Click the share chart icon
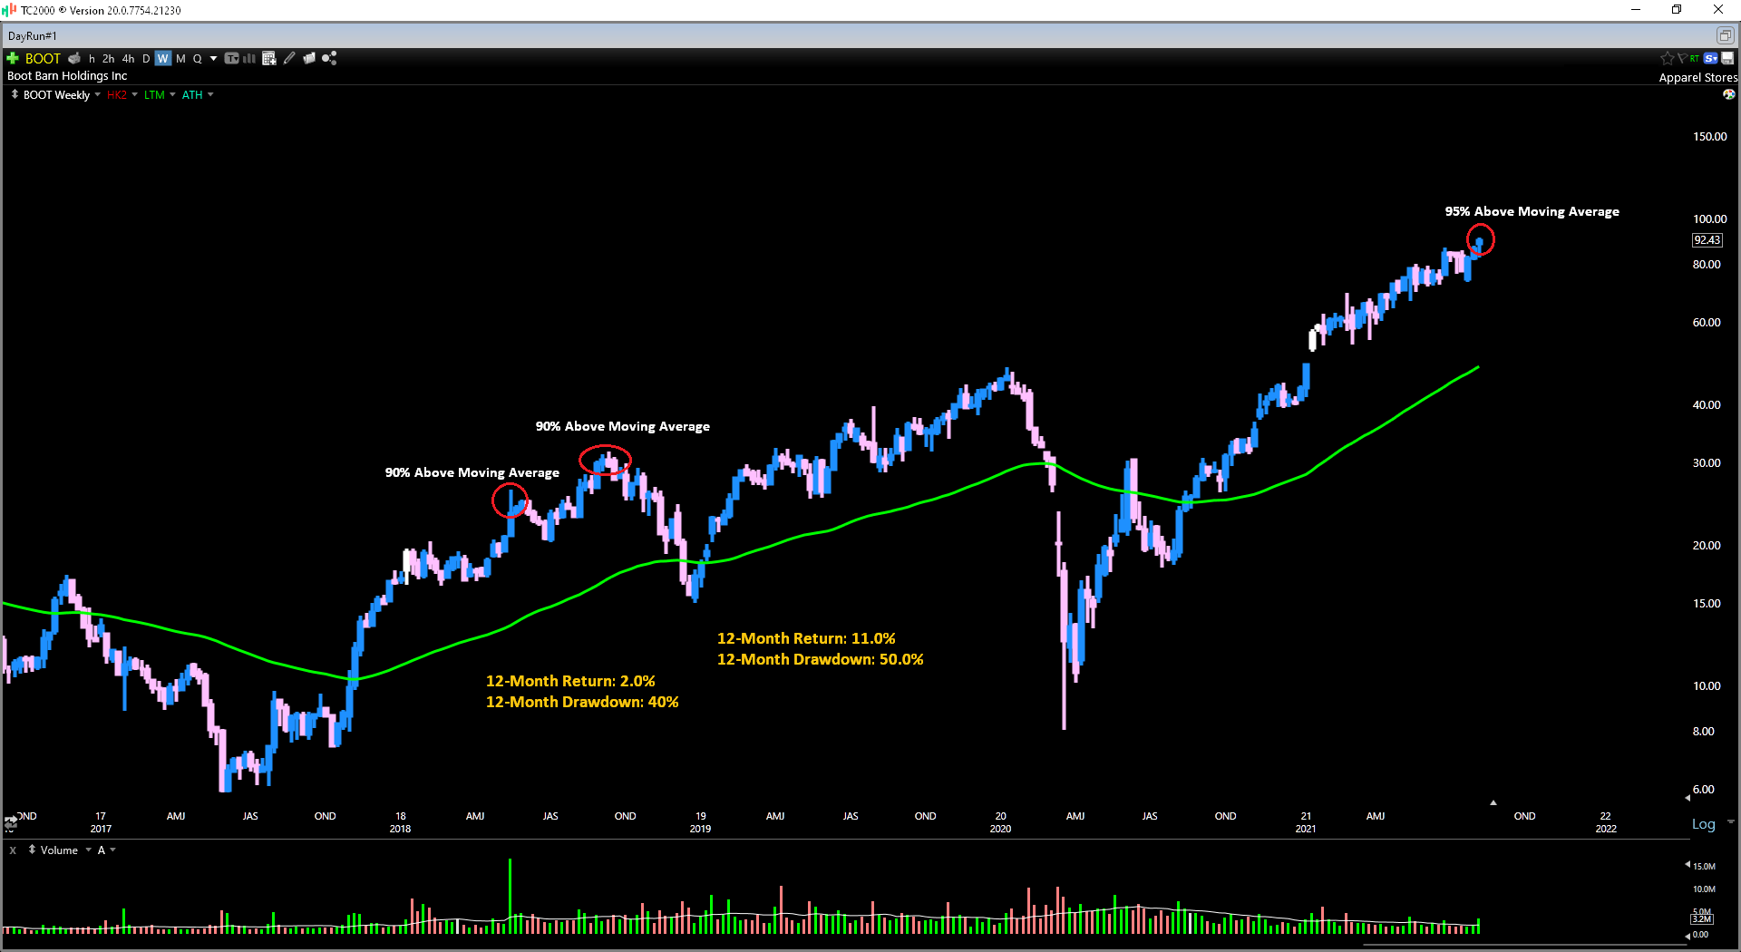The height and width of the screenshot is (952, 1741). coord(329,58)
